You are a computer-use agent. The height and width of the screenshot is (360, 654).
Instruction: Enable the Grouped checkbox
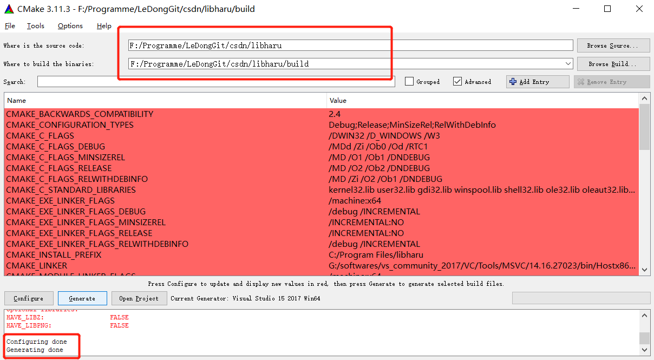tap(410, 82)
